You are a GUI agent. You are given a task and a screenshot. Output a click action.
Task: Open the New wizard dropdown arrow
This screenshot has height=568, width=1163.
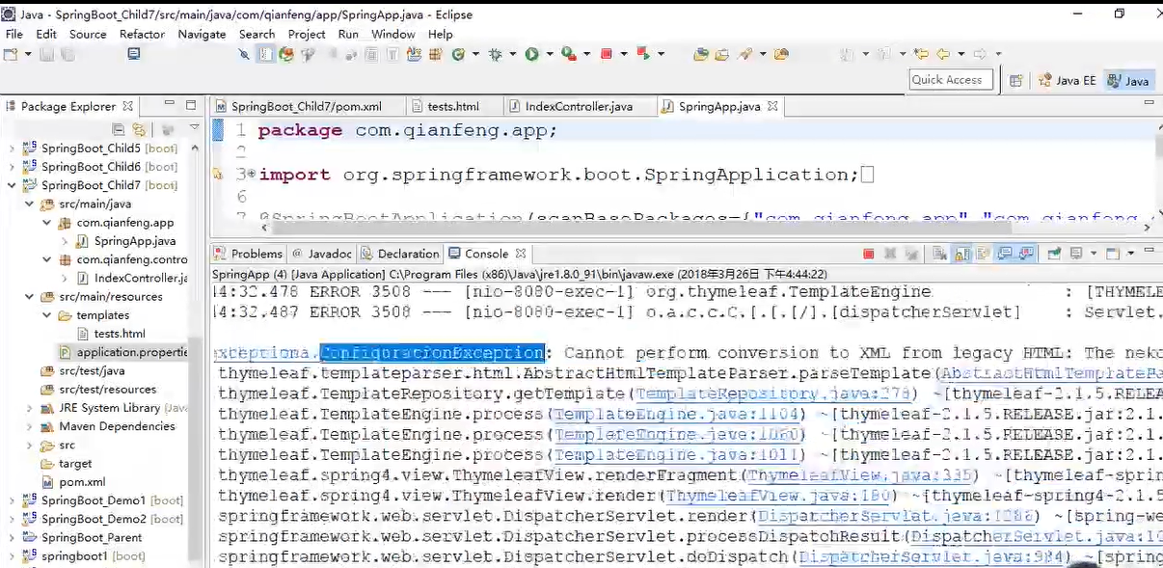coord(28,54)
